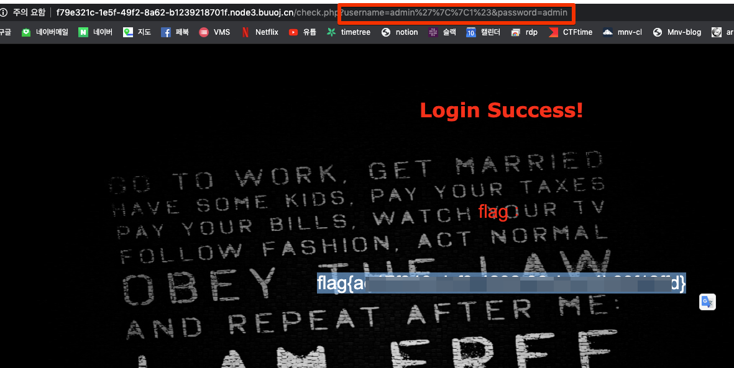Open the VMS bookmark
734x368 pixels.
click(214, 32)
